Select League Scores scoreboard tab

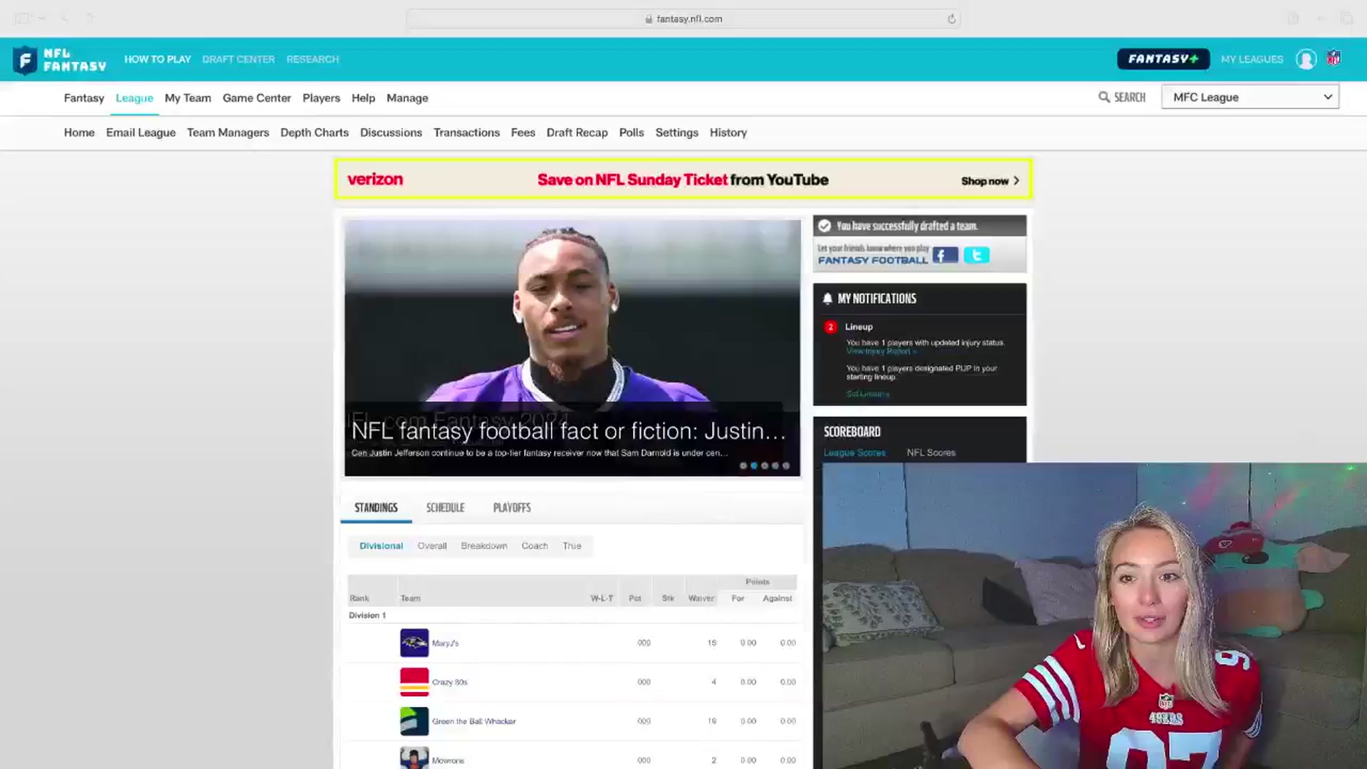point(854,453)
